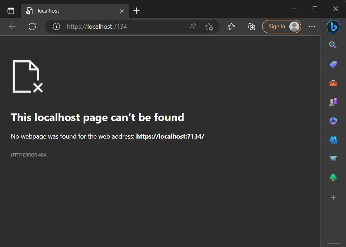
Task: Open the Bing Discover sidebar panel
Action: click(333, 27)
